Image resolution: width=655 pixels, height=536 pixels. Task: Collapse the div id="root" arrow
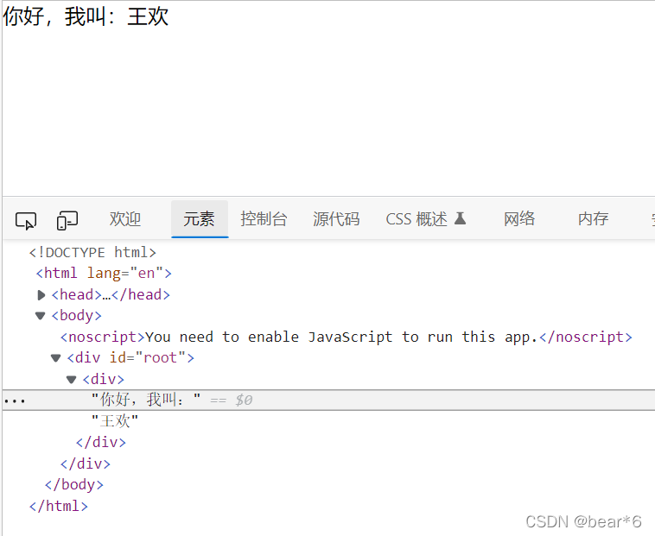click(x=55, y=358)
